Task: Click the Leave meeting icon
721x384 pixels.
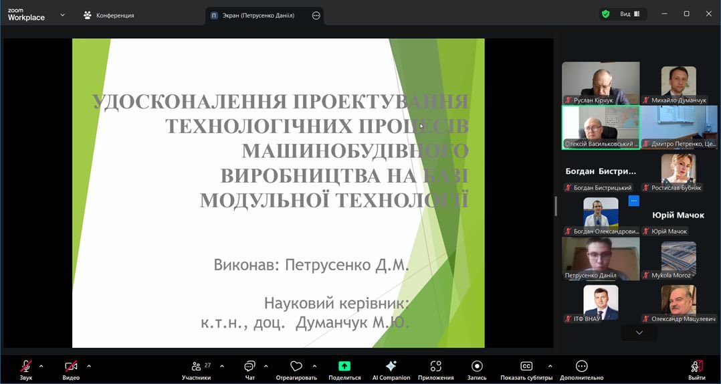Action: coord(697,367)
